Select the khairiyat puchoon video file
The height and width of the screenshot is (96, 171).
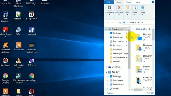click(32, 48)
